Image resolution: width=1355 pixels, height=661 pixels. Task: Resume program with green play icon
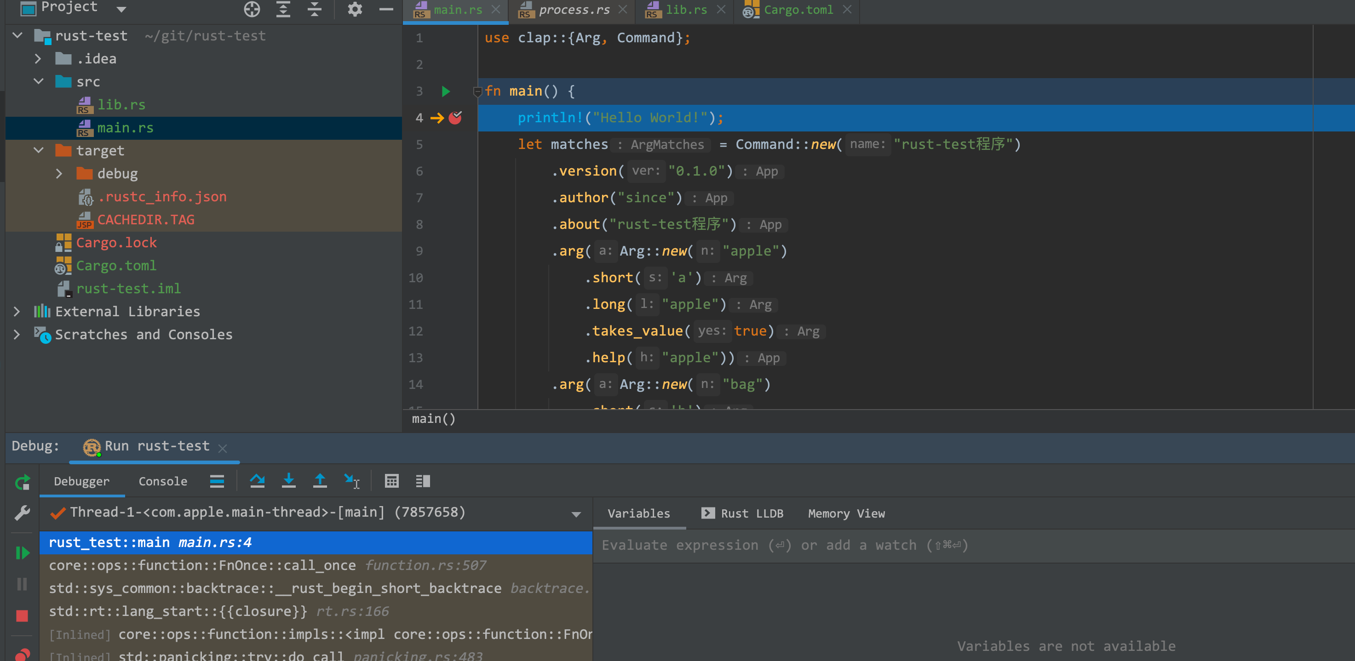pyautogui.click(x=22, y=553)
